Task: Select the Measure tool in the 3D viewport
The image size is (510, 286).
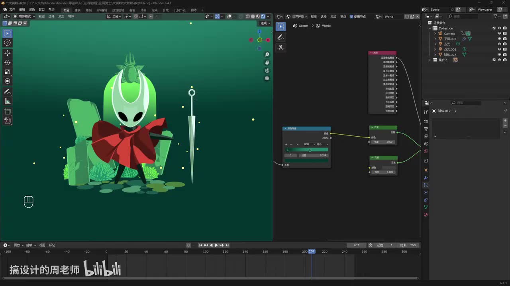Action: [x=8, y=101]
